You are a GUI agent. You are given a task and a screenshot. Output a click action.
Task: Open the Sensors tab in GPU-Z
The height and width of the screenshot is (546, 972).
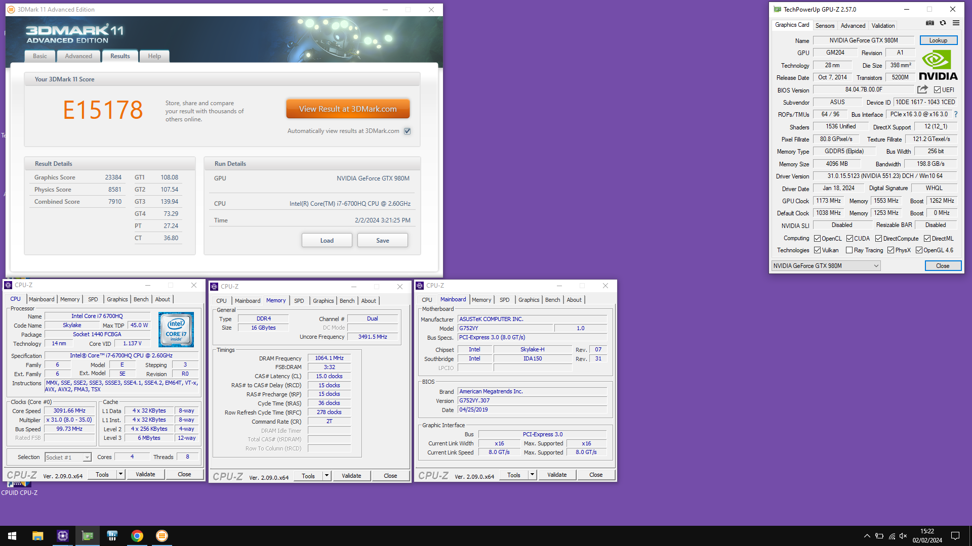[825, 26]
